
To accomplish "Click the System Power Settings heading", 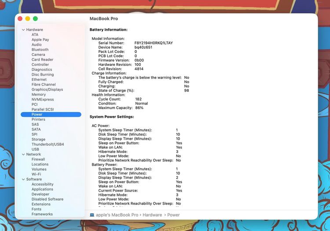I will point(112,117).
